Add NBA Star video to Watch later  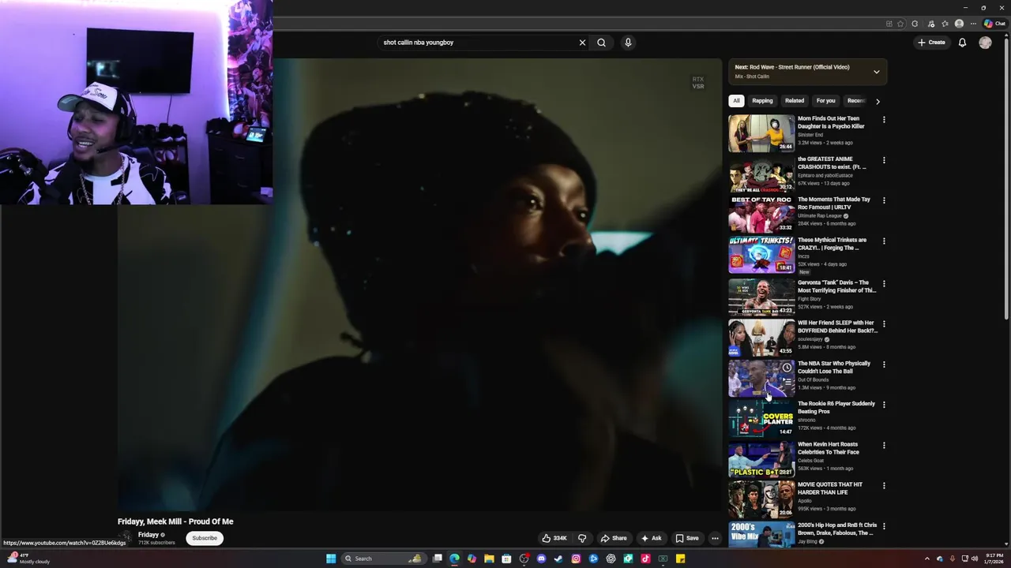point(787,368)
